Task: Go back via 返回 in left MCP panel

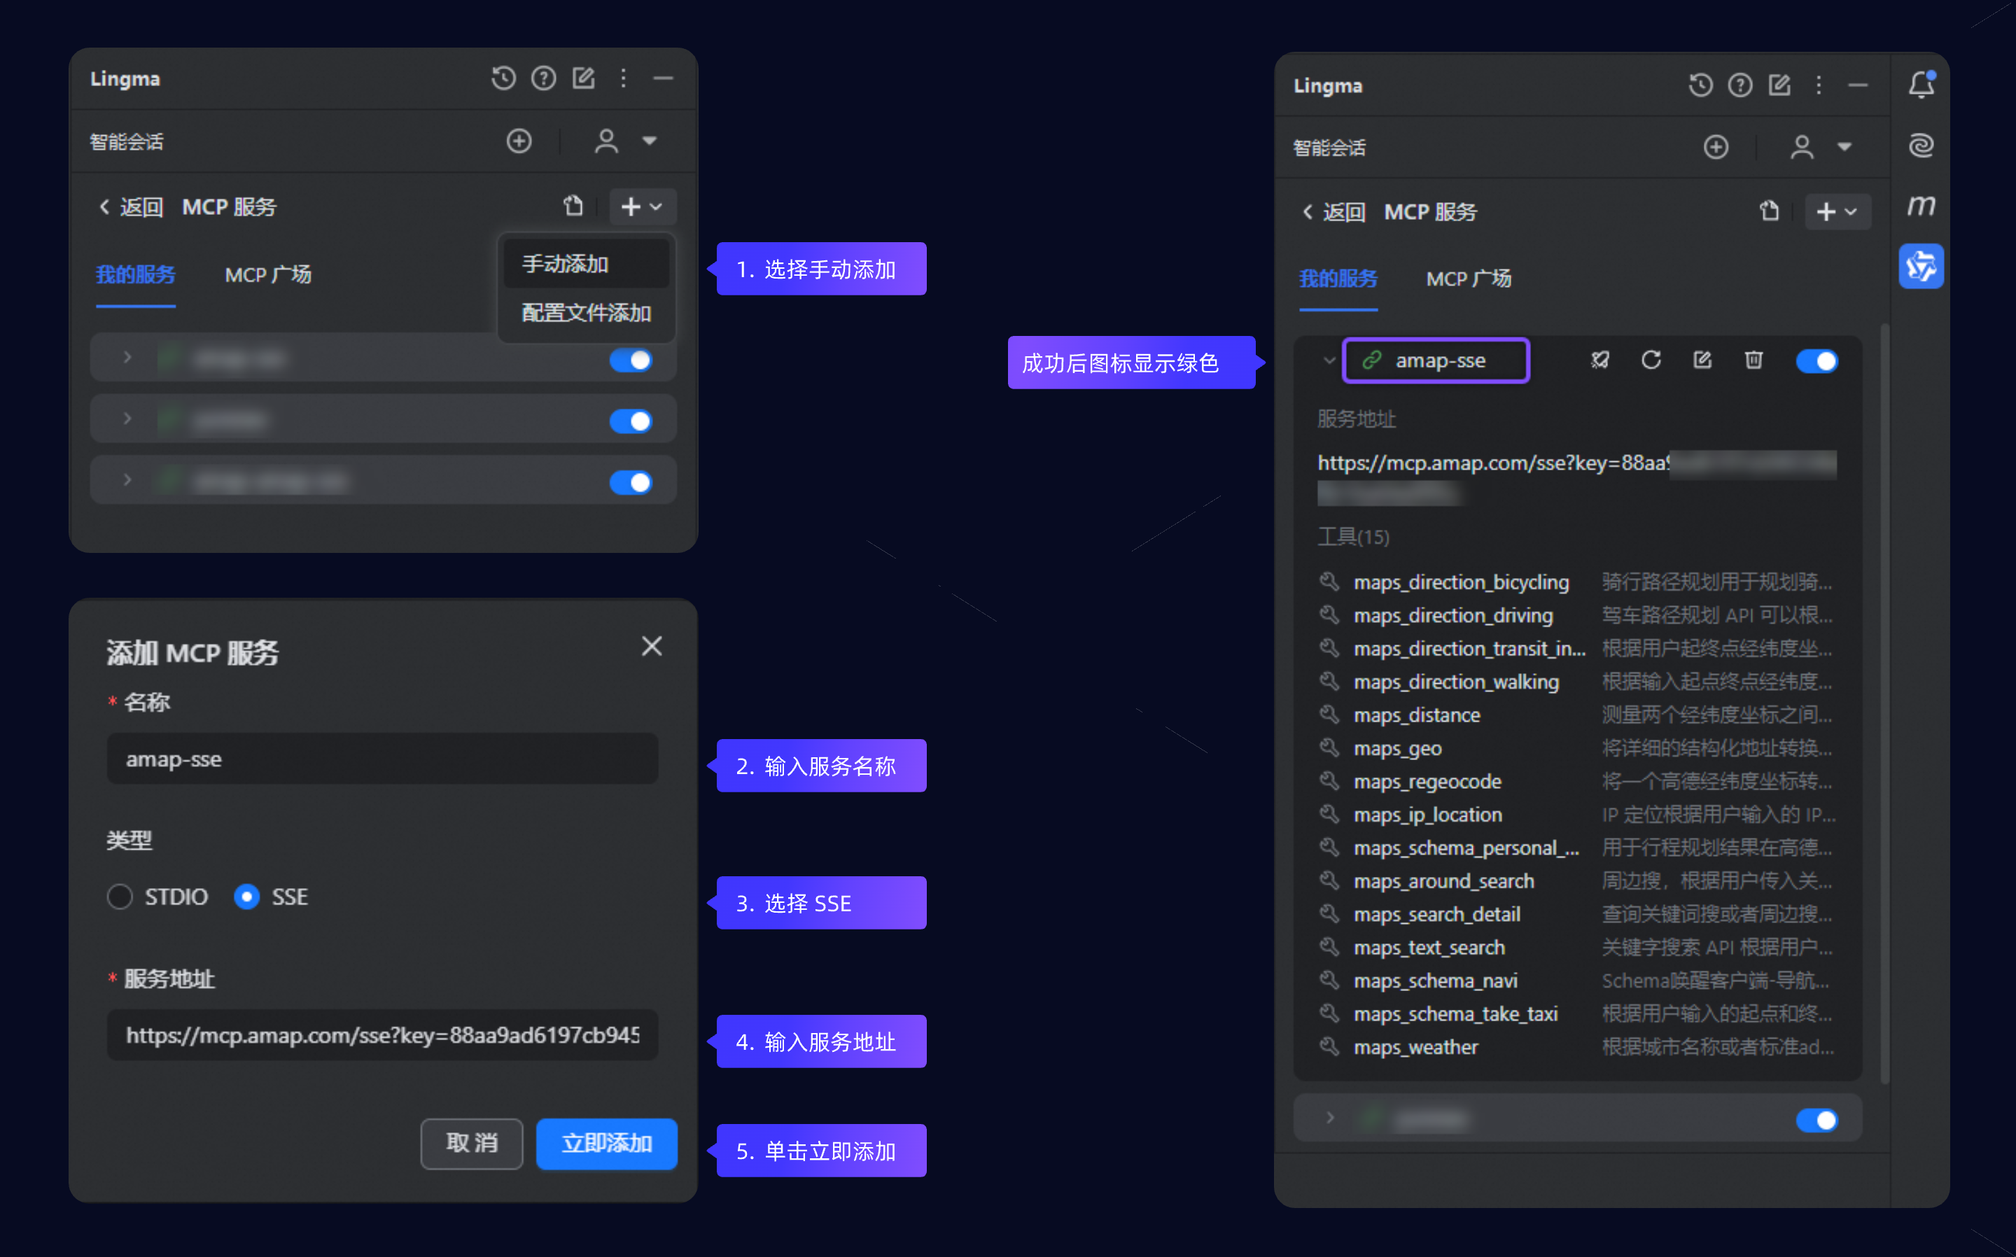Action: click(132, 207)
